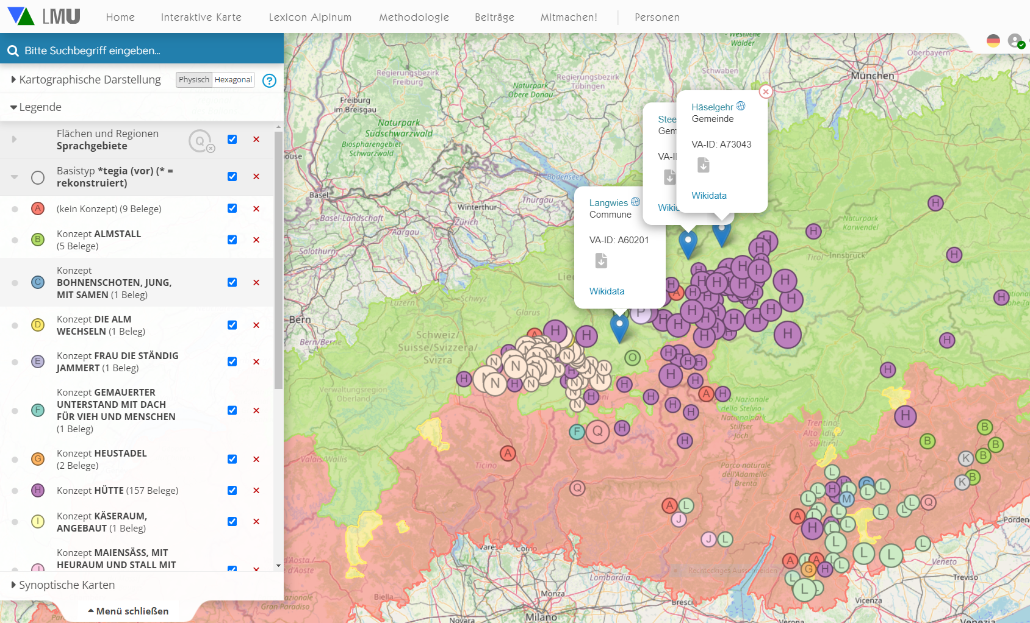
Task: Remove the DIE ALM WECHSELN legend entry
Action: click(x=256, y=325)
